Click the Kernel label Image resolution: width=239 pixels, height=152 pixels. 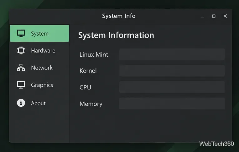(x=88, y=71)
